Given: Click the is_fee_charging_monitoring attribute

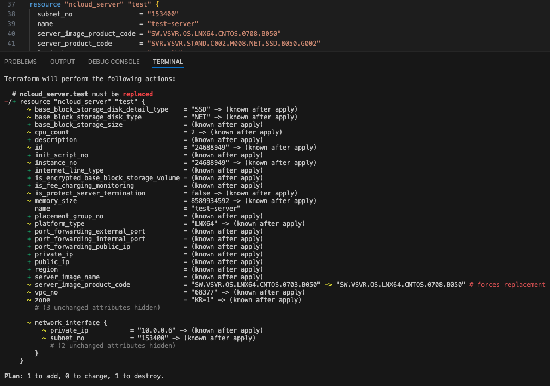Looking at the screenshot, I should (x=84, y=186).
